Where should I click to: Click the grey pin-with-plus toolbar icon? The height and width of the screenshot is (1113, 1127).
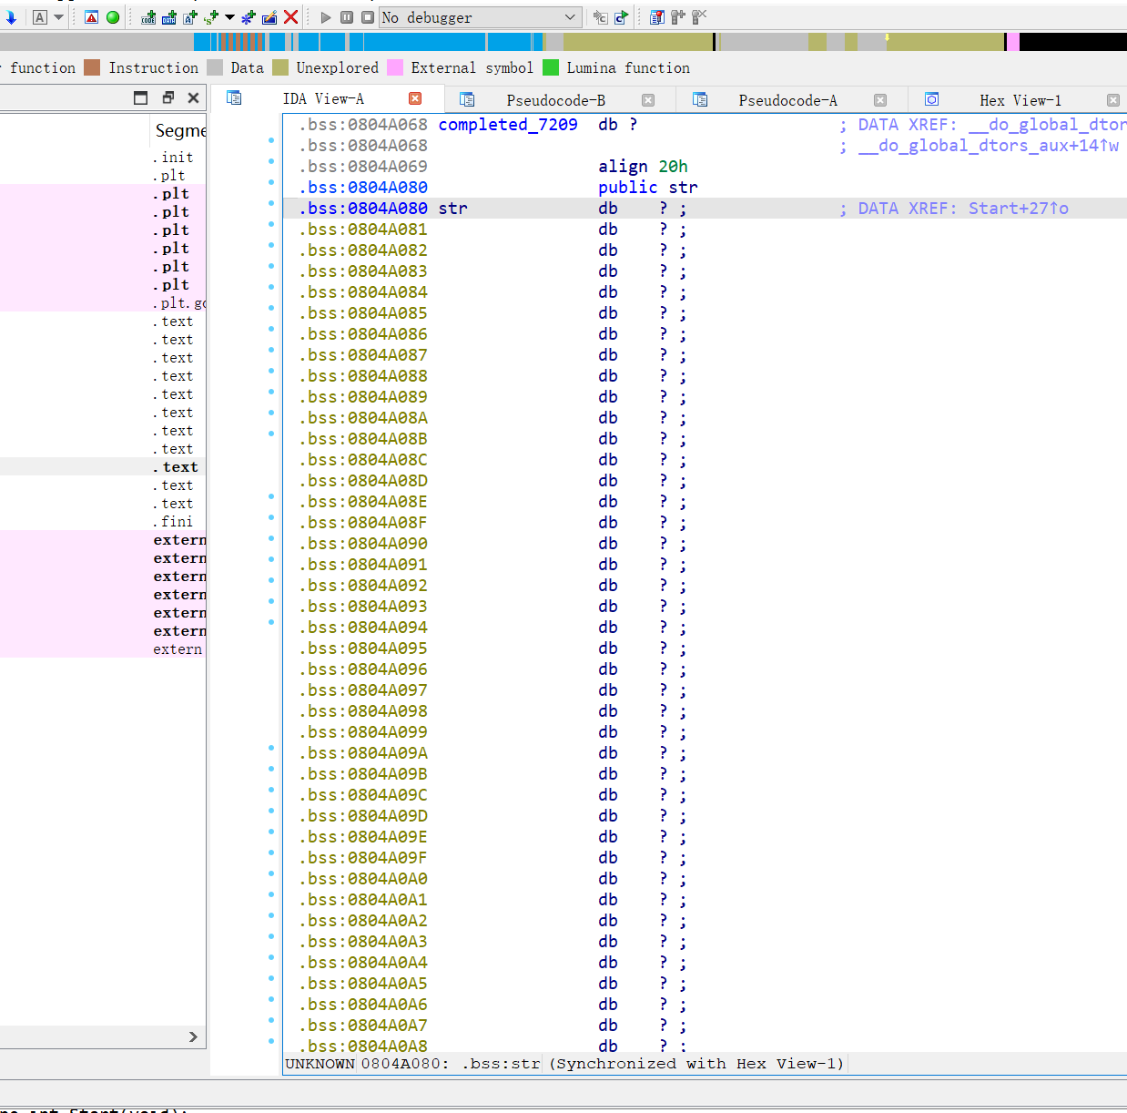coord(678,17)
